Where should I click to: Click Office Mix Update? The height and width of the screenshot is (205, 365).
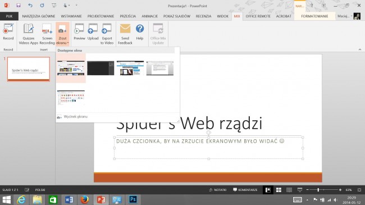[x=158, y=34]
